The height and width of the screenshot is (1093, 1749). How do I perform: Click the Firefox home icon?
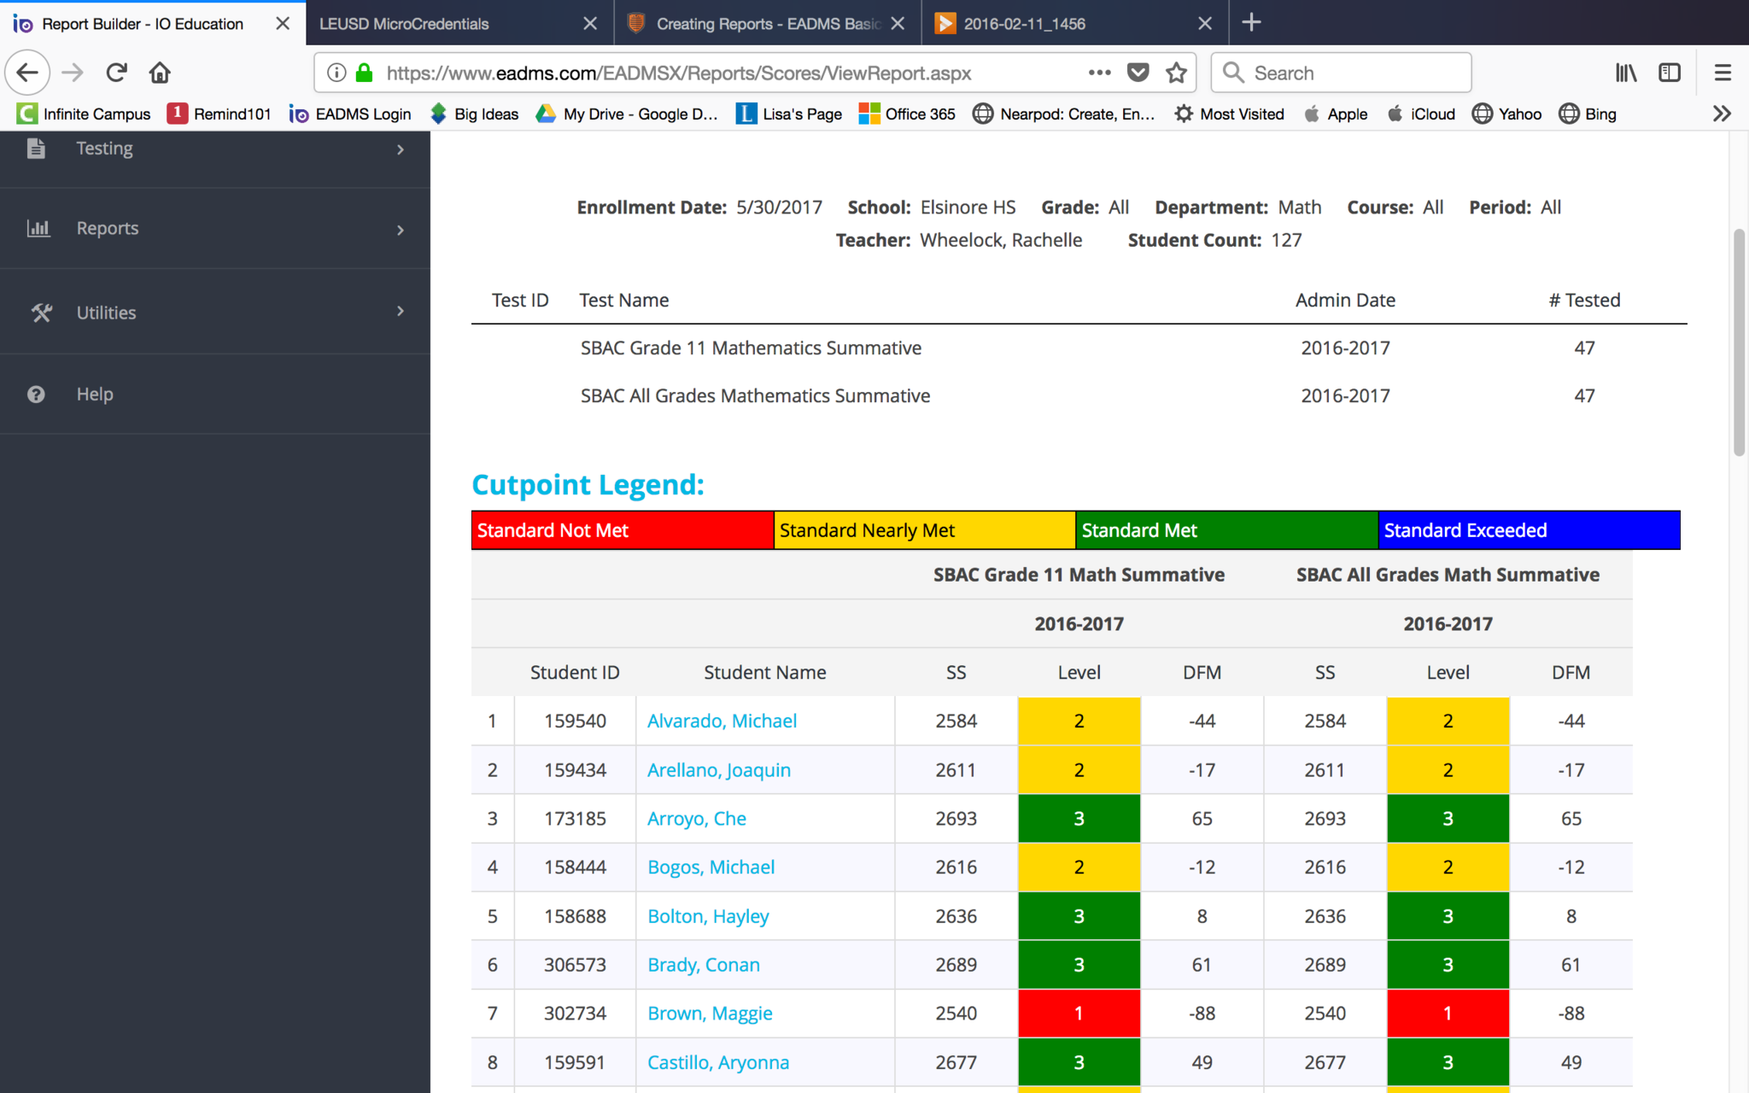[160, 73]
